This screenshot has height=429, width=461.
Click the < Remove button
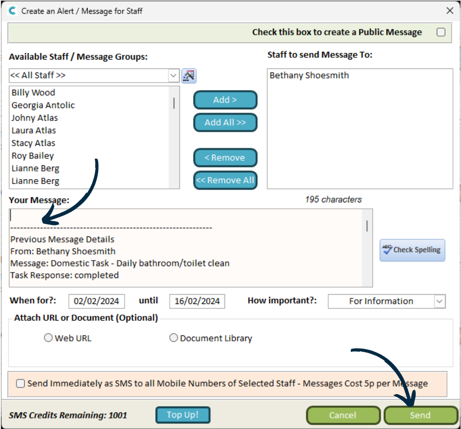click(225, 158)
